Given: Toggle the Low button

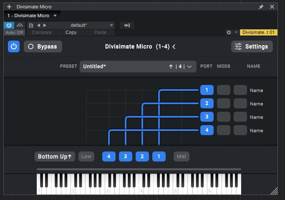Looking at the screenshot, I should (86, 156).
